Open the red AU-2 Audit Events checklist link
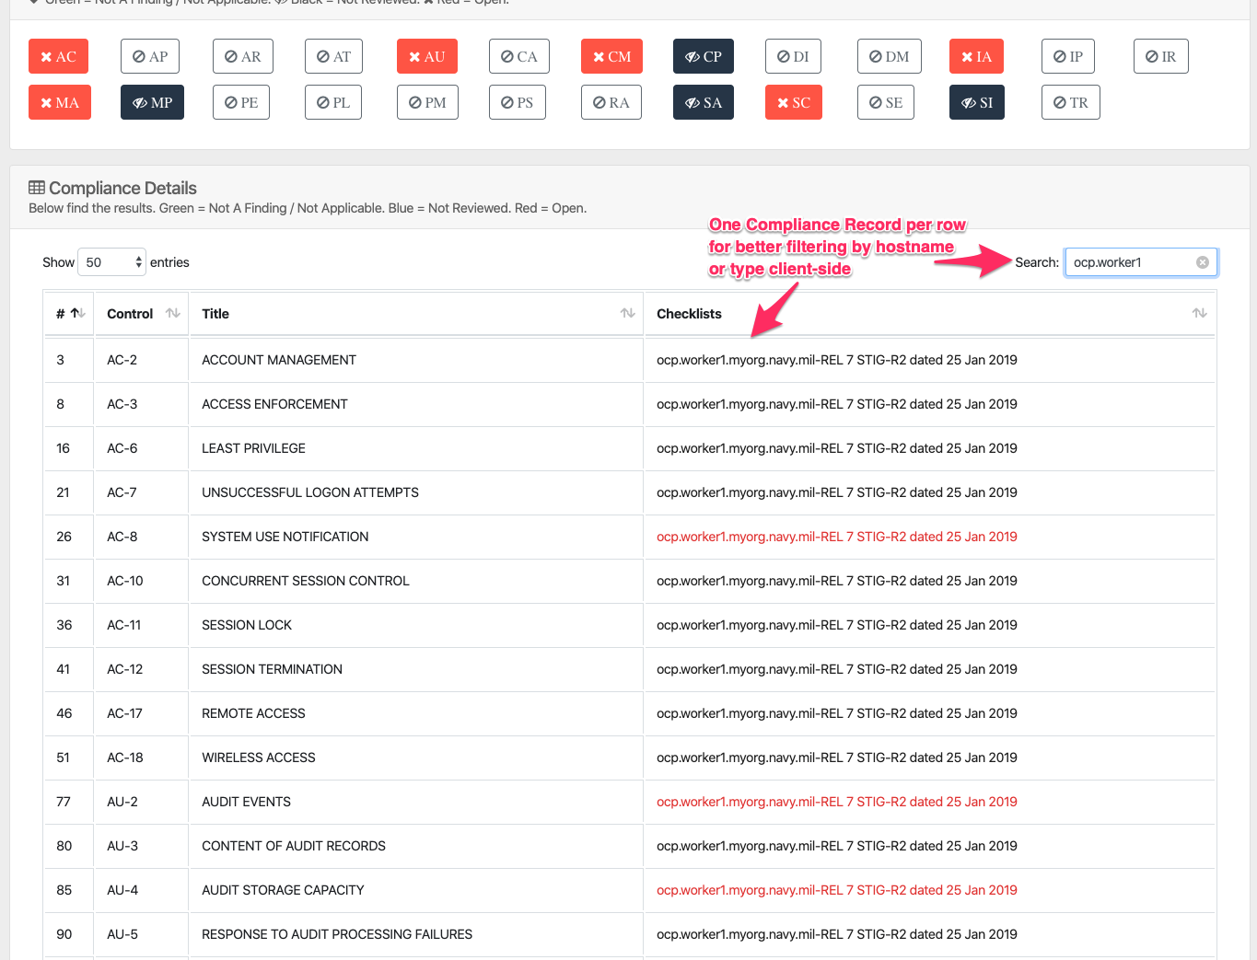The width and height of the screenshot is (1257, 960). tap(836, 802)
